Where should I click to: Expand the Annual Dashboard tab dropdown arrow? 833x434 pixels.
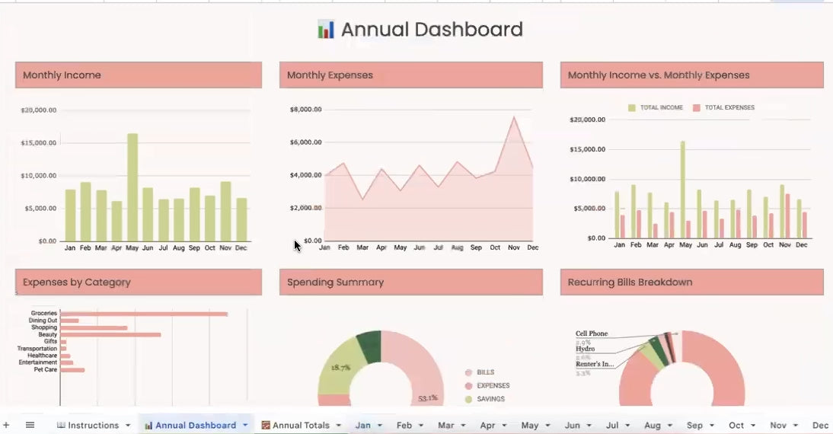246,426
